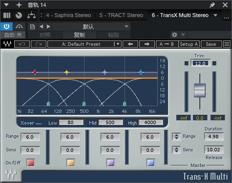Select the yellow low-mid band marker
The width and height of the screenshot is (232, 183).
pos(66,72)
